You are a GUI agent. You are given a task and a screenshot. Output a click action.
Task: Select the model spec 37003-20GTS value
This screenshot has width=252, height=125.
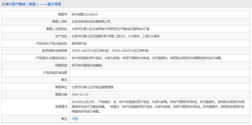click(x=110, y=51)
